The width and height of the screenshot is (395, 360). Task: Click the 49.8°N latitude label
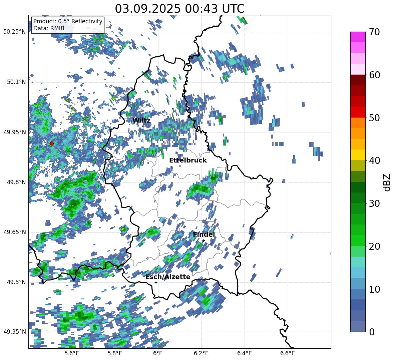pos(17,182)
